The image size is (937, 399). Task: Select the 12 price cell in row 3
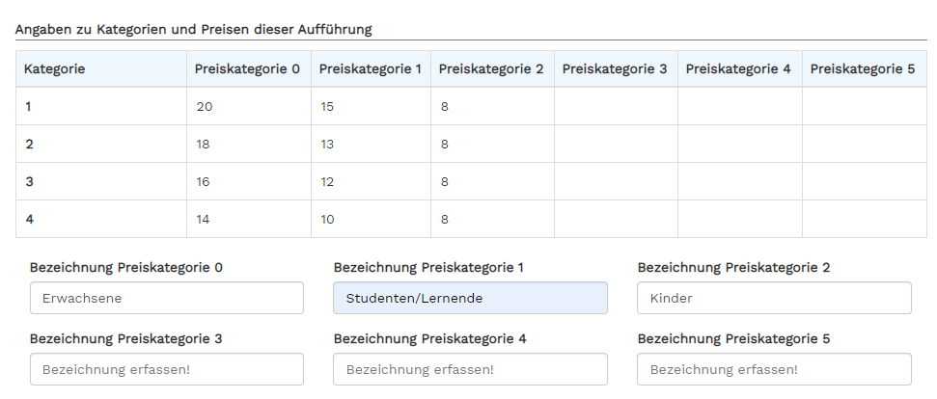(x=372, y=182)
